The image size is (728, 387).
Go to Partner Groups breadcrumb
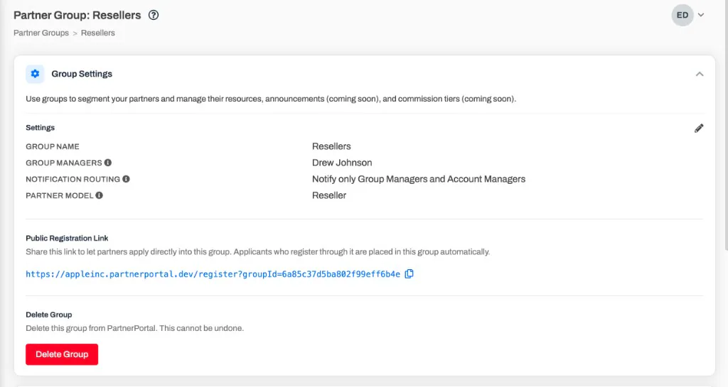(41, 33)
